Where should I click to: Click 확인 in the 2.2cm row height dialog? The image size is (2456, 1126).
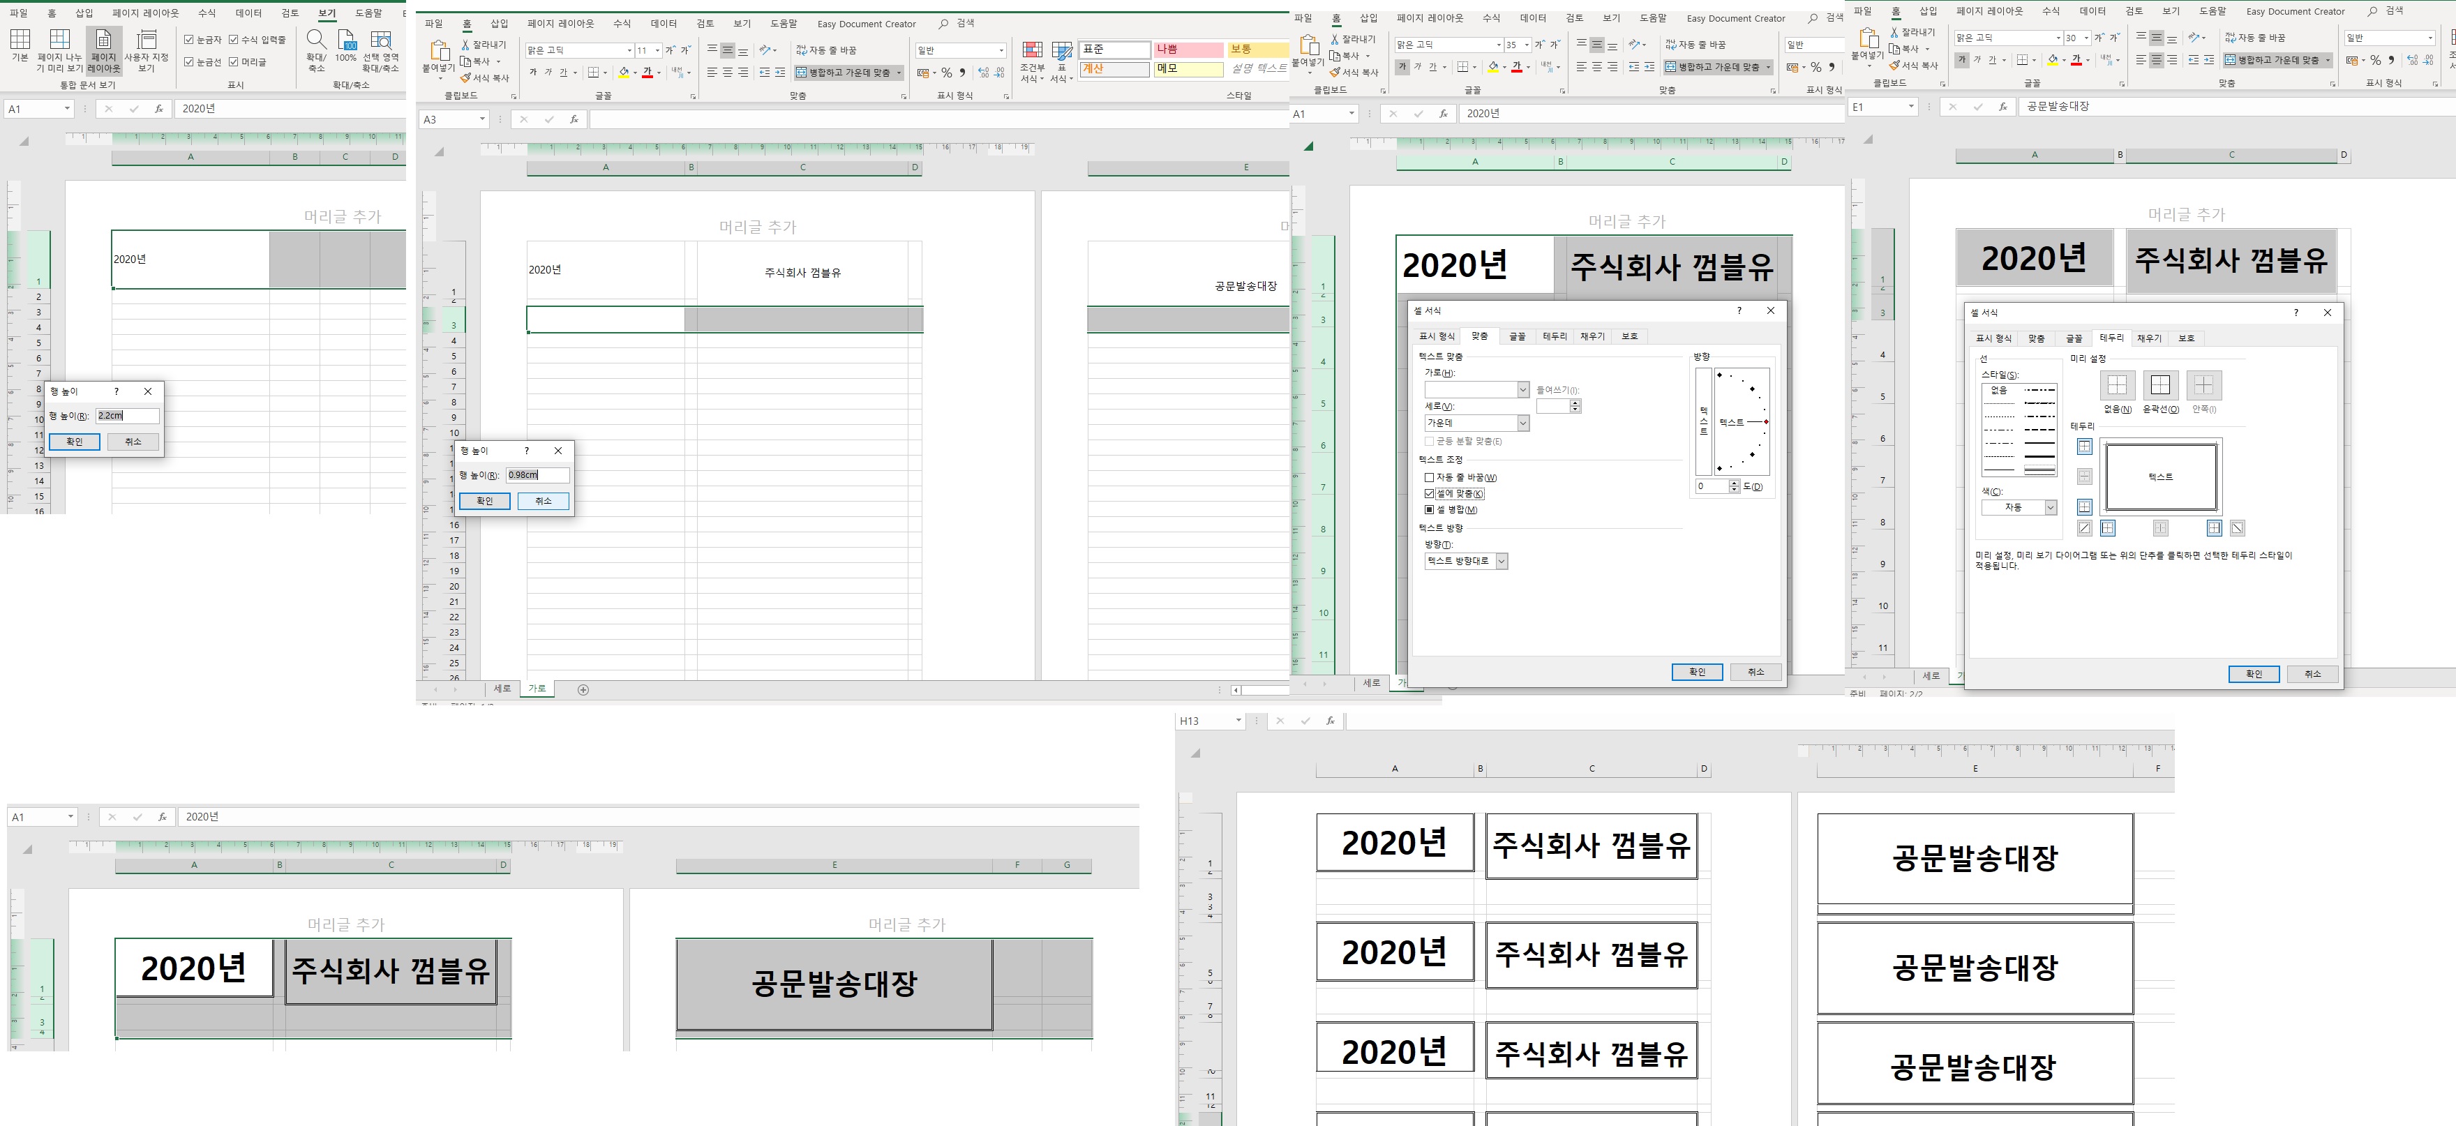pos(75,442)
